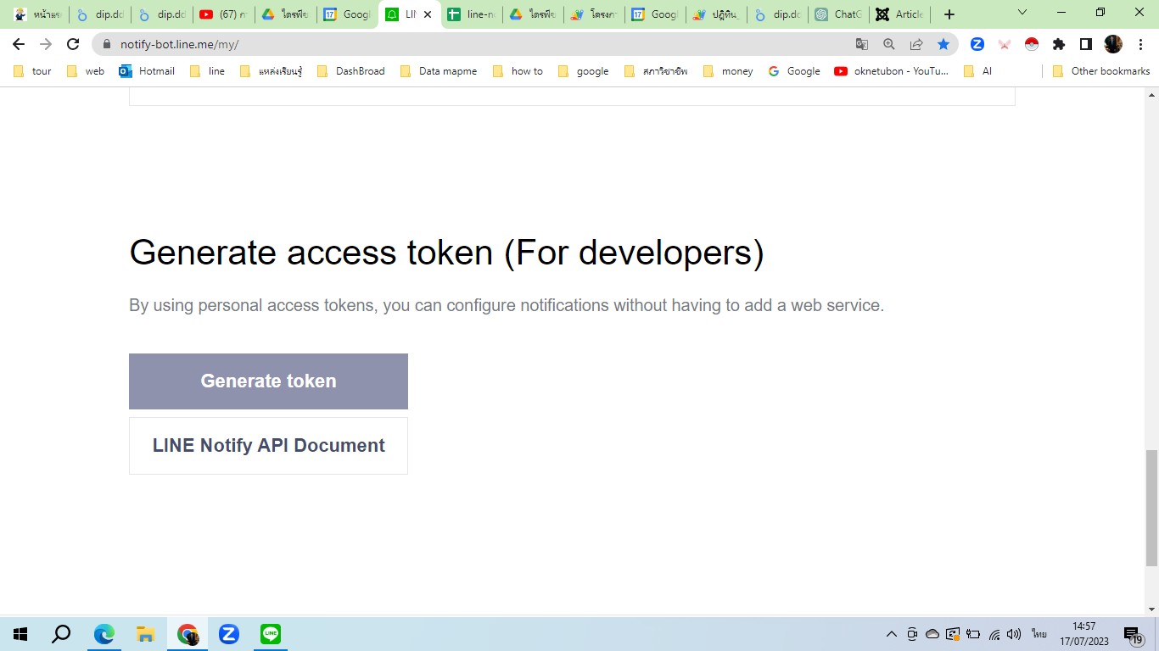Open the LINE app from taskbar

[x=271, y=634]
